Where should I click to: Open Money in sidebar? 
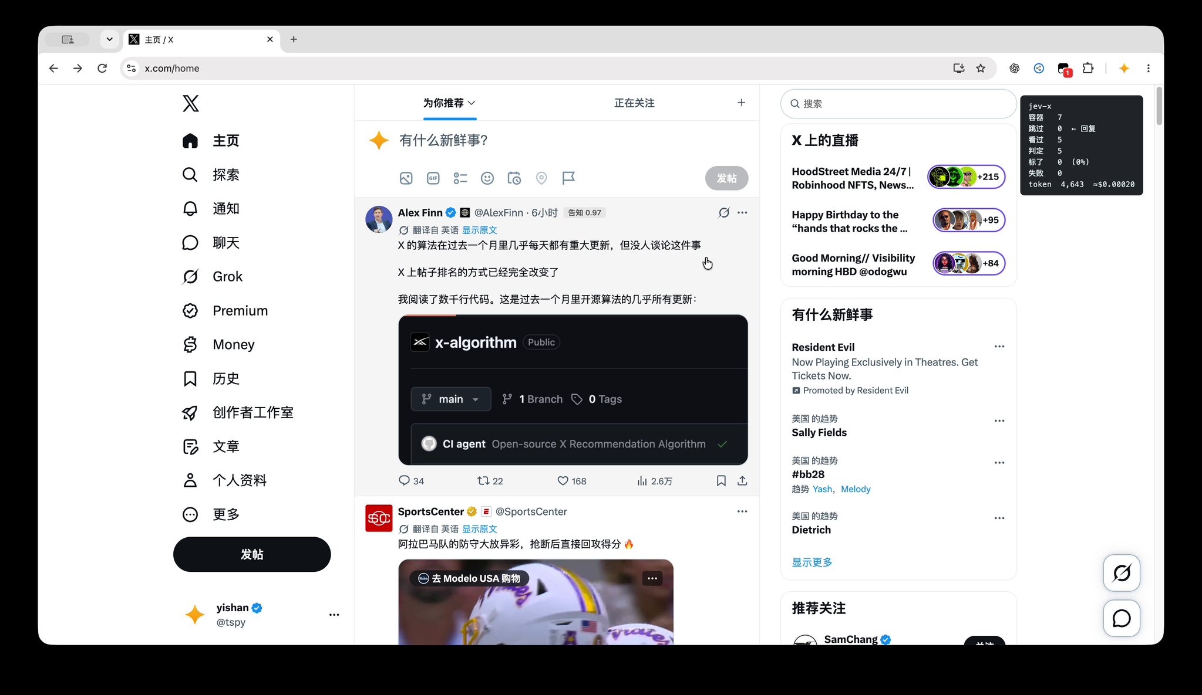[x=218, y=345]
